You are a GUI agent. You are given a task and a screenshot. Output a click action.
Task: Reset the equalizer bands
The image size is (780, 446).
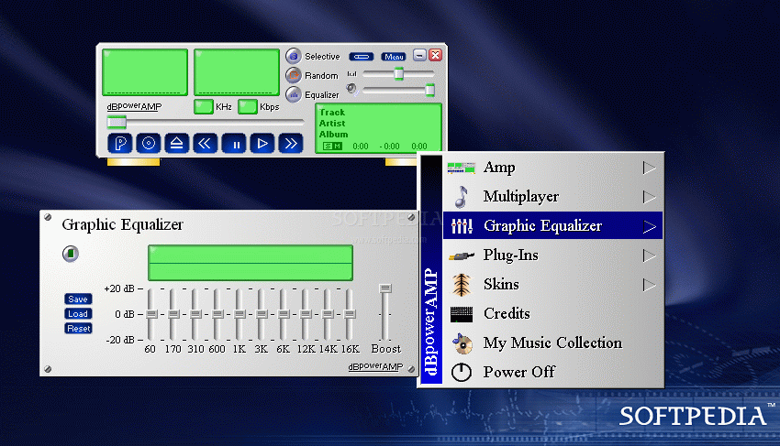coord(78,328)
